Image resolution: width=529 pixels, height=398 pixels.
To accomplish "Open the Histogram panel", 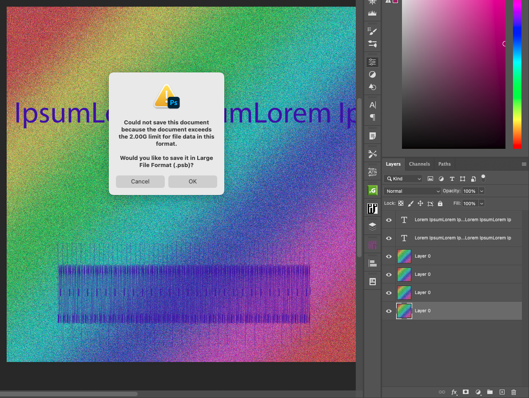I will 372,12.
